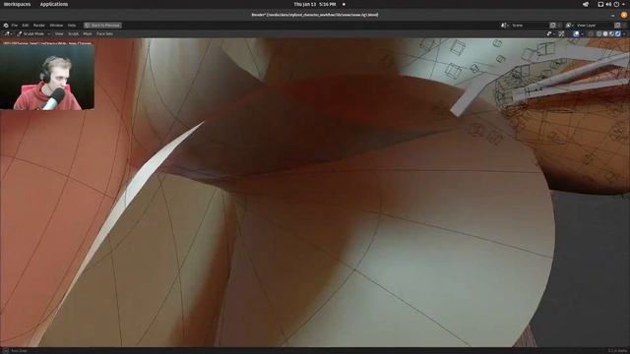Click the new scene icon
Image resolution: width=630 pixels, height=354 pixels.
tap(553, 26)
